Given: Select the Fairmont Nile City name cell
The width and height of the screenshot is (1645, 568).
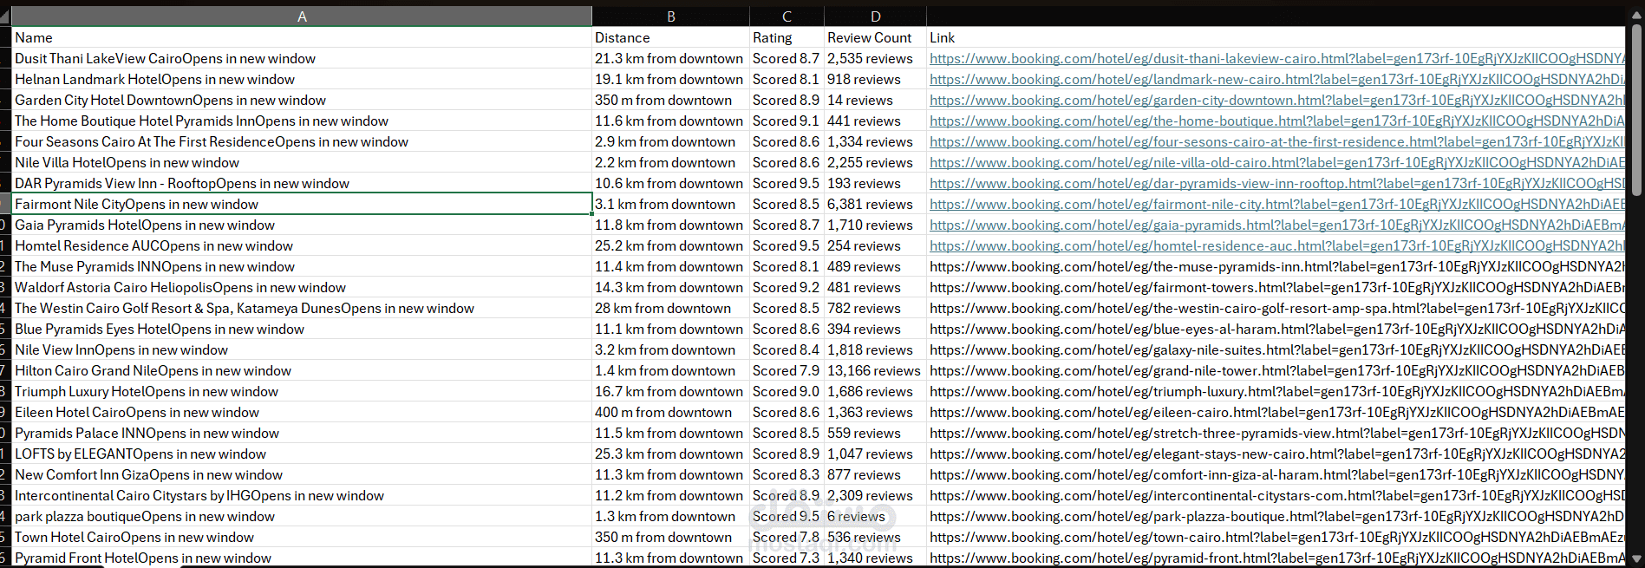Looking at the screenshot, I should (302, 204).
